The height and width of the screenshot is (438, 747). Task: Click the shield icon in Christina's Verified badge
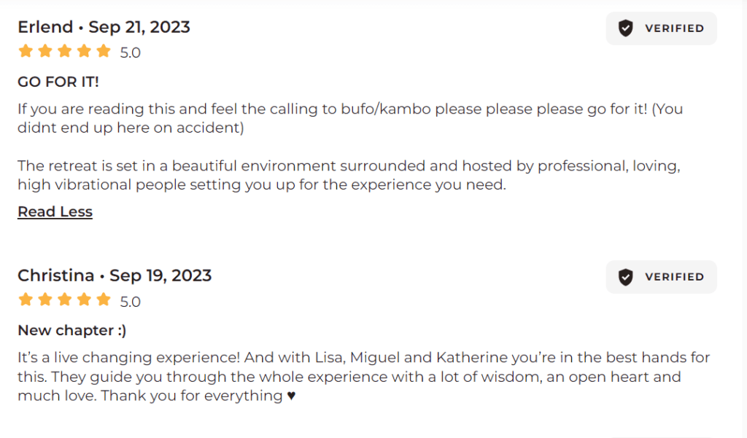coord(625,277)
